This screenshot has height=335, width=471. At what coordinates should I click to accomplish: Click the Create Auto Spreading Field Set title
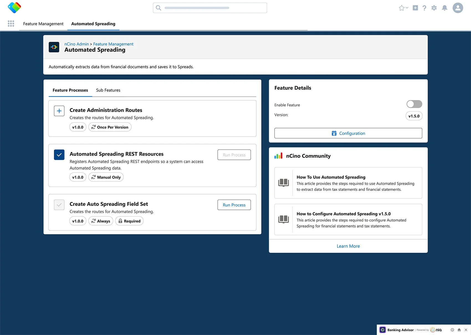[109, 204]
